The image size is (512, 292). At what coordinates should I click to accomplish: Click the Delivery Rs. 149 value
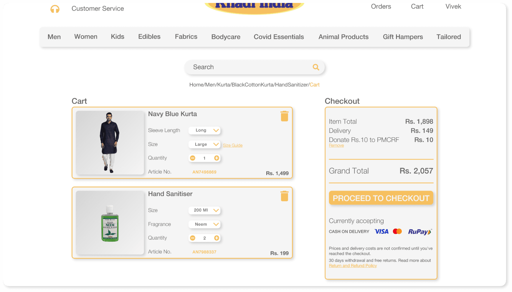click(422, 131)
